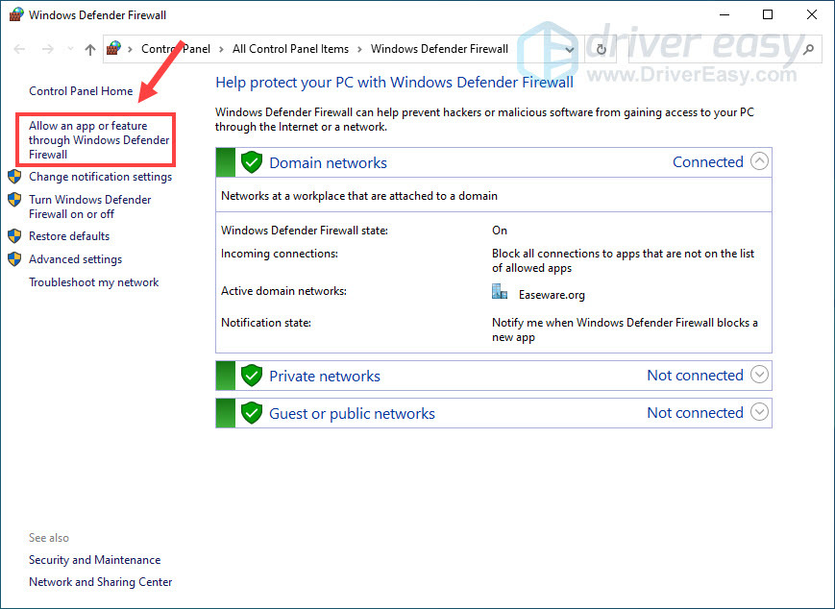Open Turn Windows Defender Firewall on or off
Screen dimensions: 835x609
[90, 207]
